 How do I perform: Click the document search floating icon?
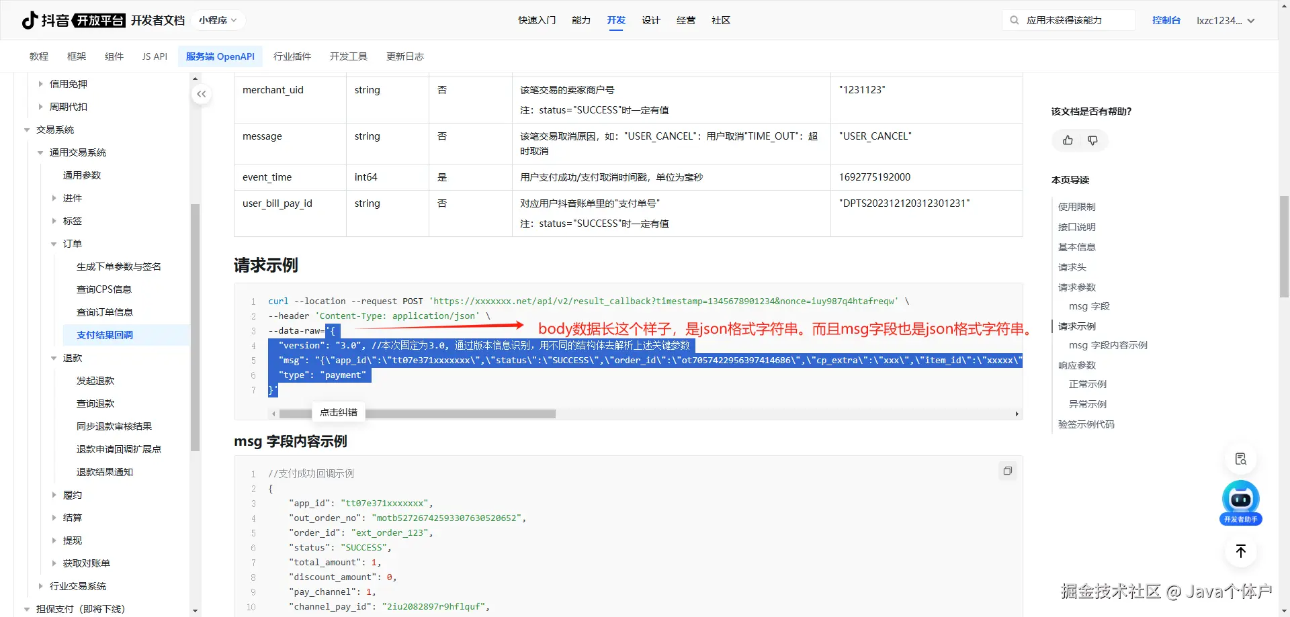1241,459
